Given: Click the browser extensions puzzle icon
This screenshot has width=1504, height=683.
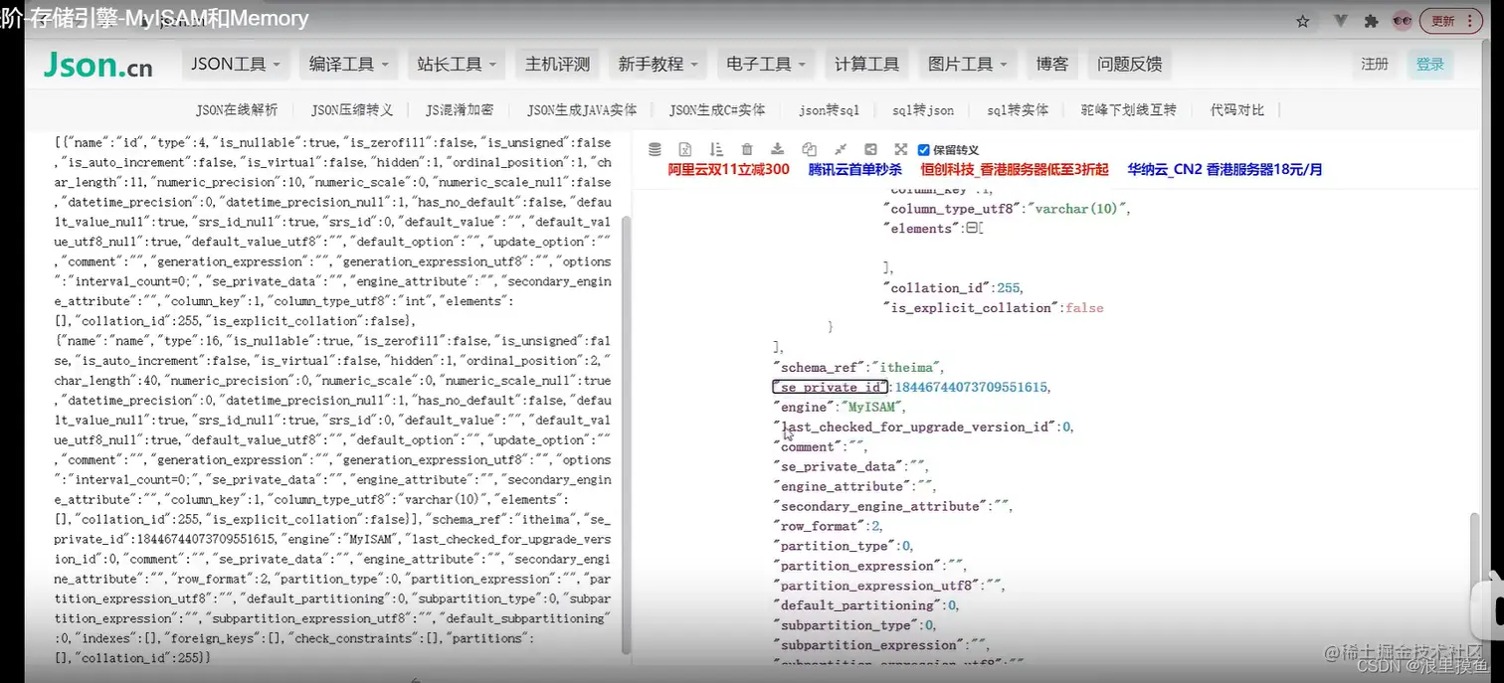Looking at the screenshot, I should coord(1372,20).
